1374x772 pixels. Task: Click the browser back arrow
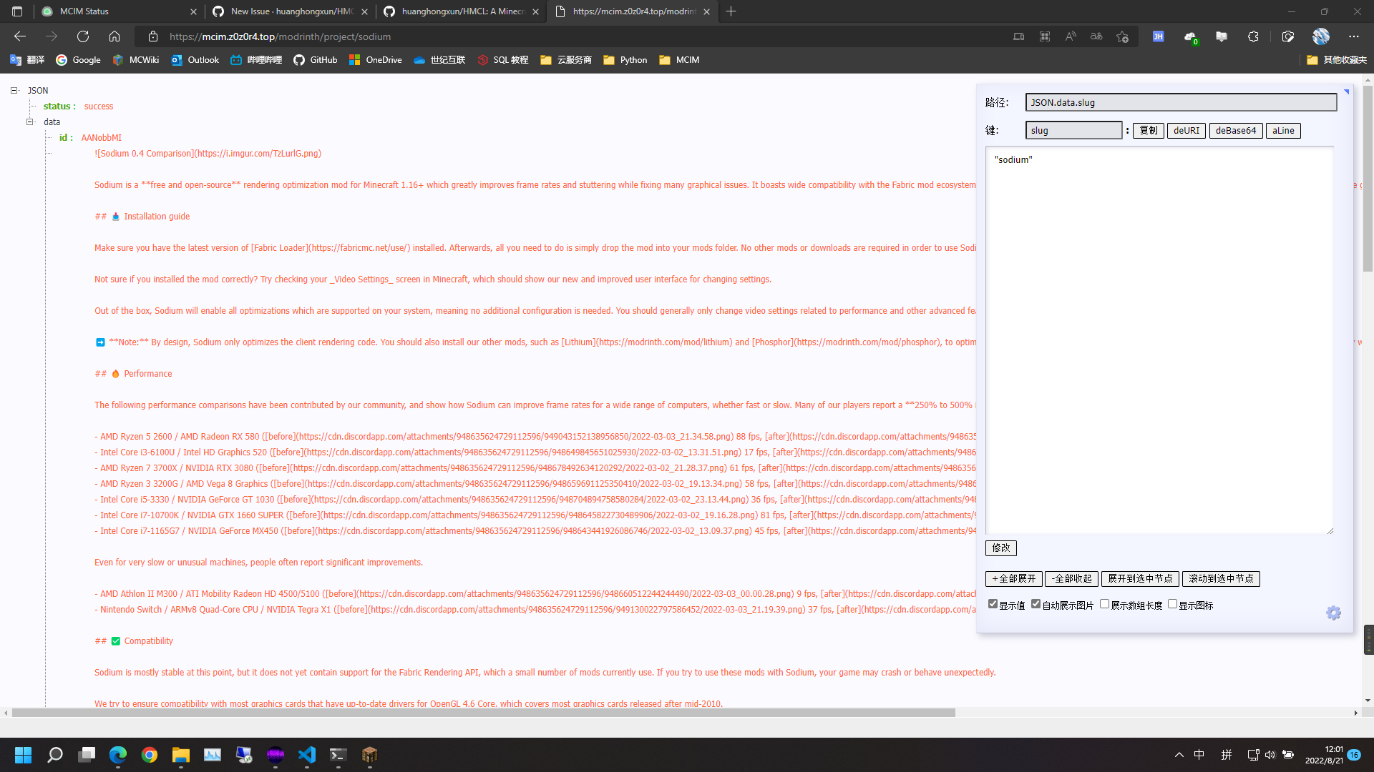point(20,36)
